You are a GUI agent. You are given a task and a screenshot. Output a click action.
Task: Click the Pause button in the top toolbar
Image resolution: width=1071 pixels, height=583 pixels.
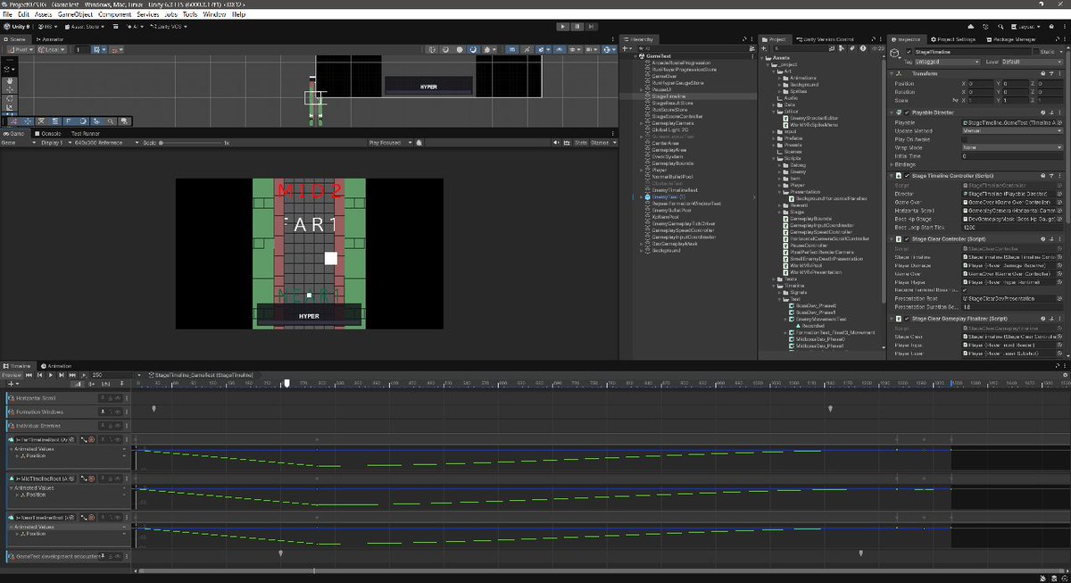[x=577, y=27]
